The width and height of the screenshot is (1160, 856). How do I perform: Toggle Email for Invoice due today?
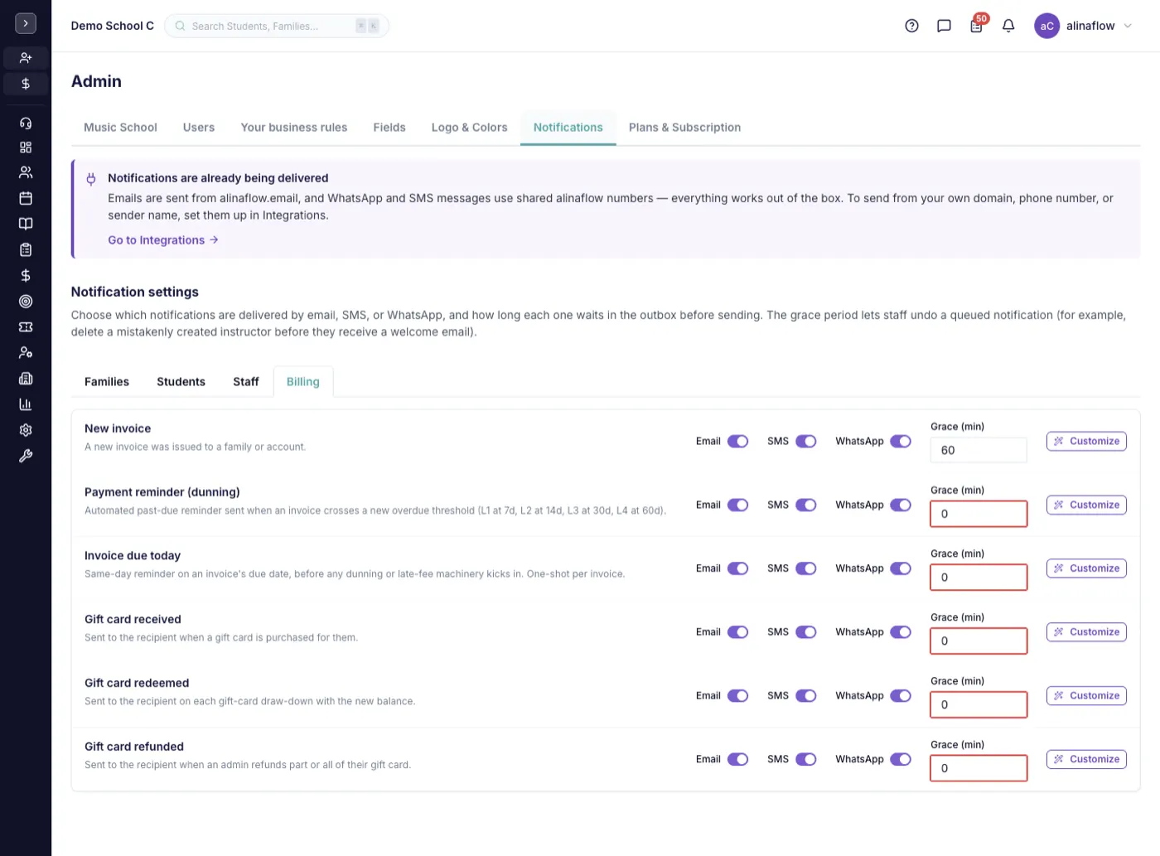(x=738, y=568)
